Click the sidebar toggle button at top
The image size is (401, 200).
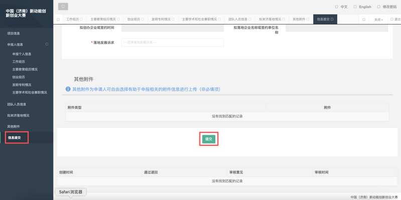(x=63, y=7)
